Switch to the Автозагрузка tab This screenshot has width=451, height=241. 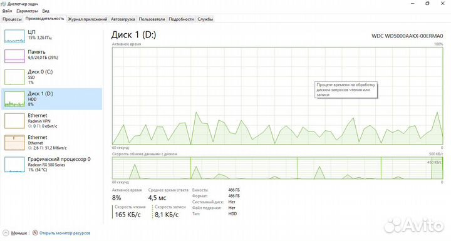[x=123, y=19]
